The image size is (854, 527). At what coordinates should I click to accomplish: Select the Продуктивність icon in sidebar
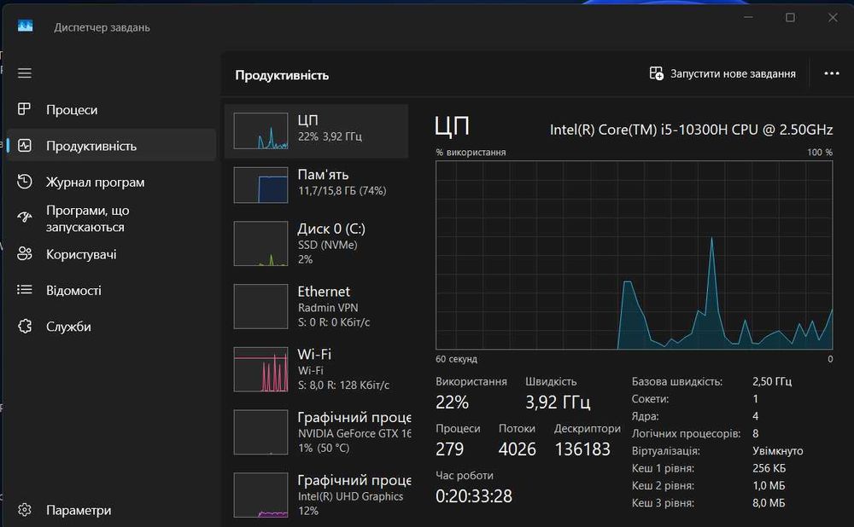coord(25,145)
